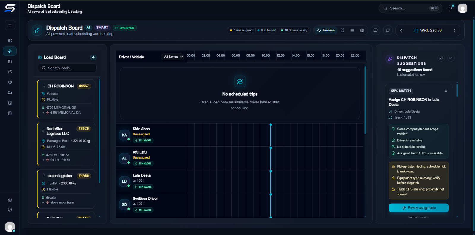Switch to the list view icon
Viewport: 475px width, 235px height.
(352, 30)
